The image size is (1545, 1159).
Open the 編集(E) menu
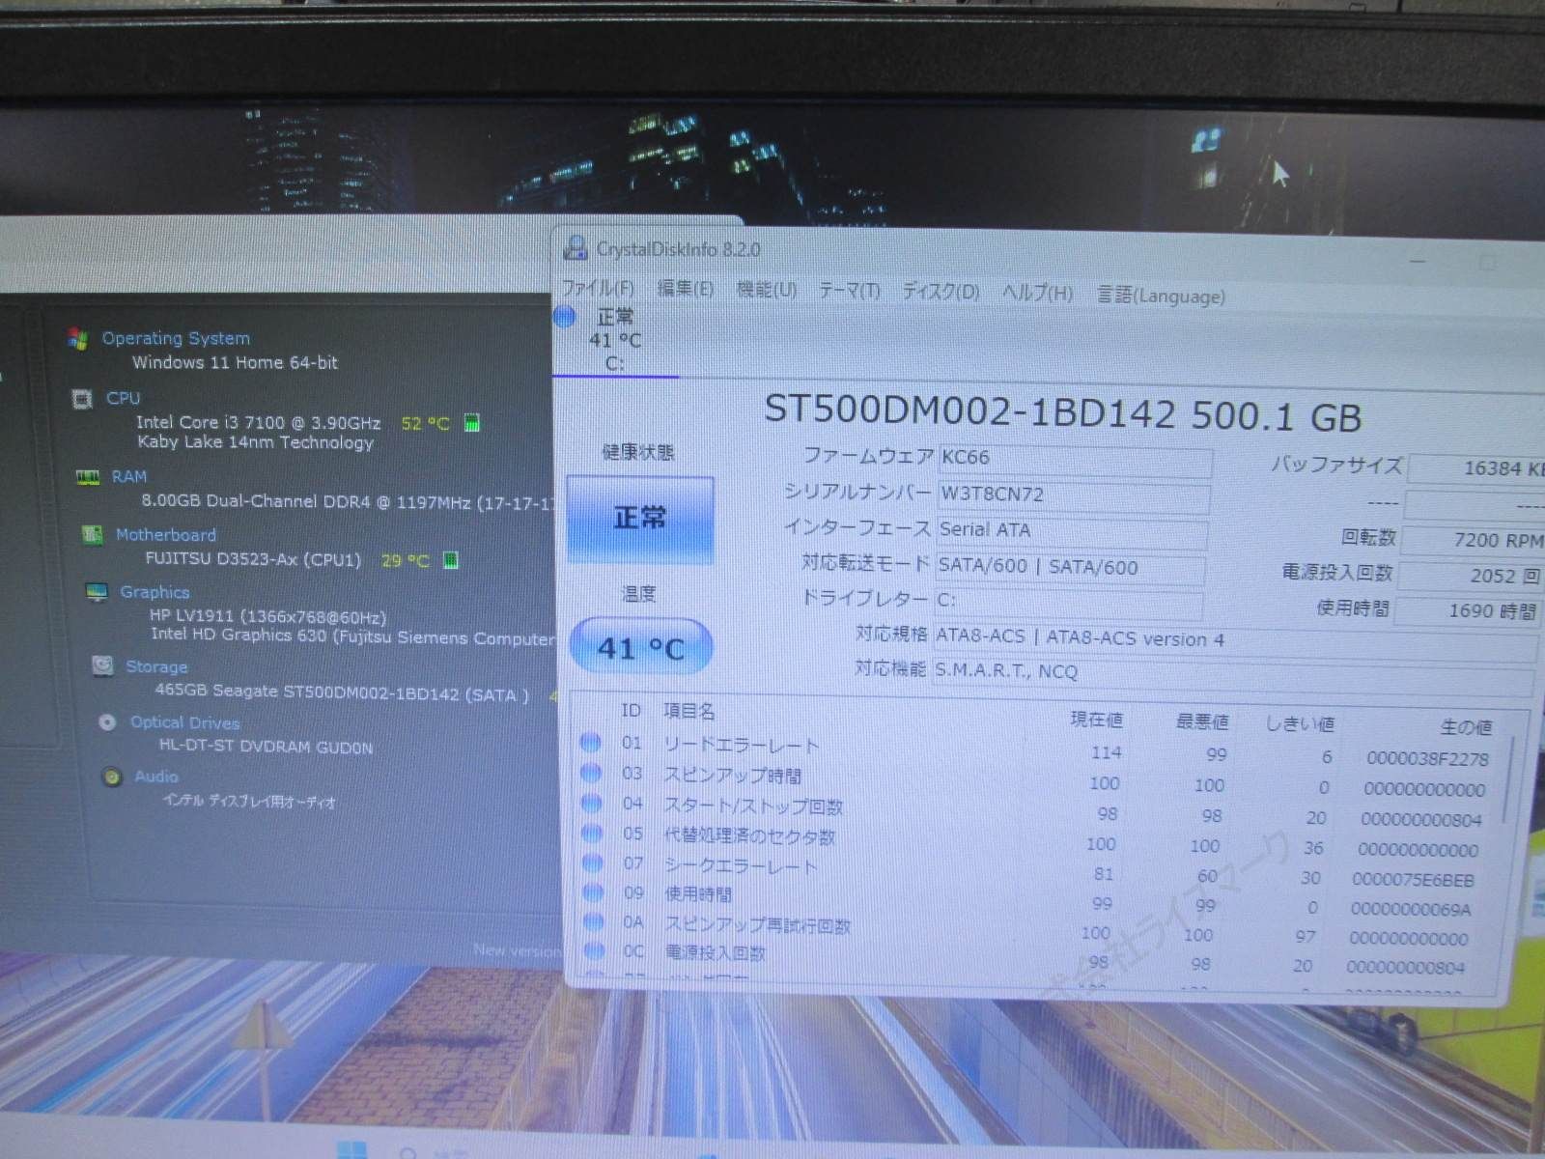point(686,289)
